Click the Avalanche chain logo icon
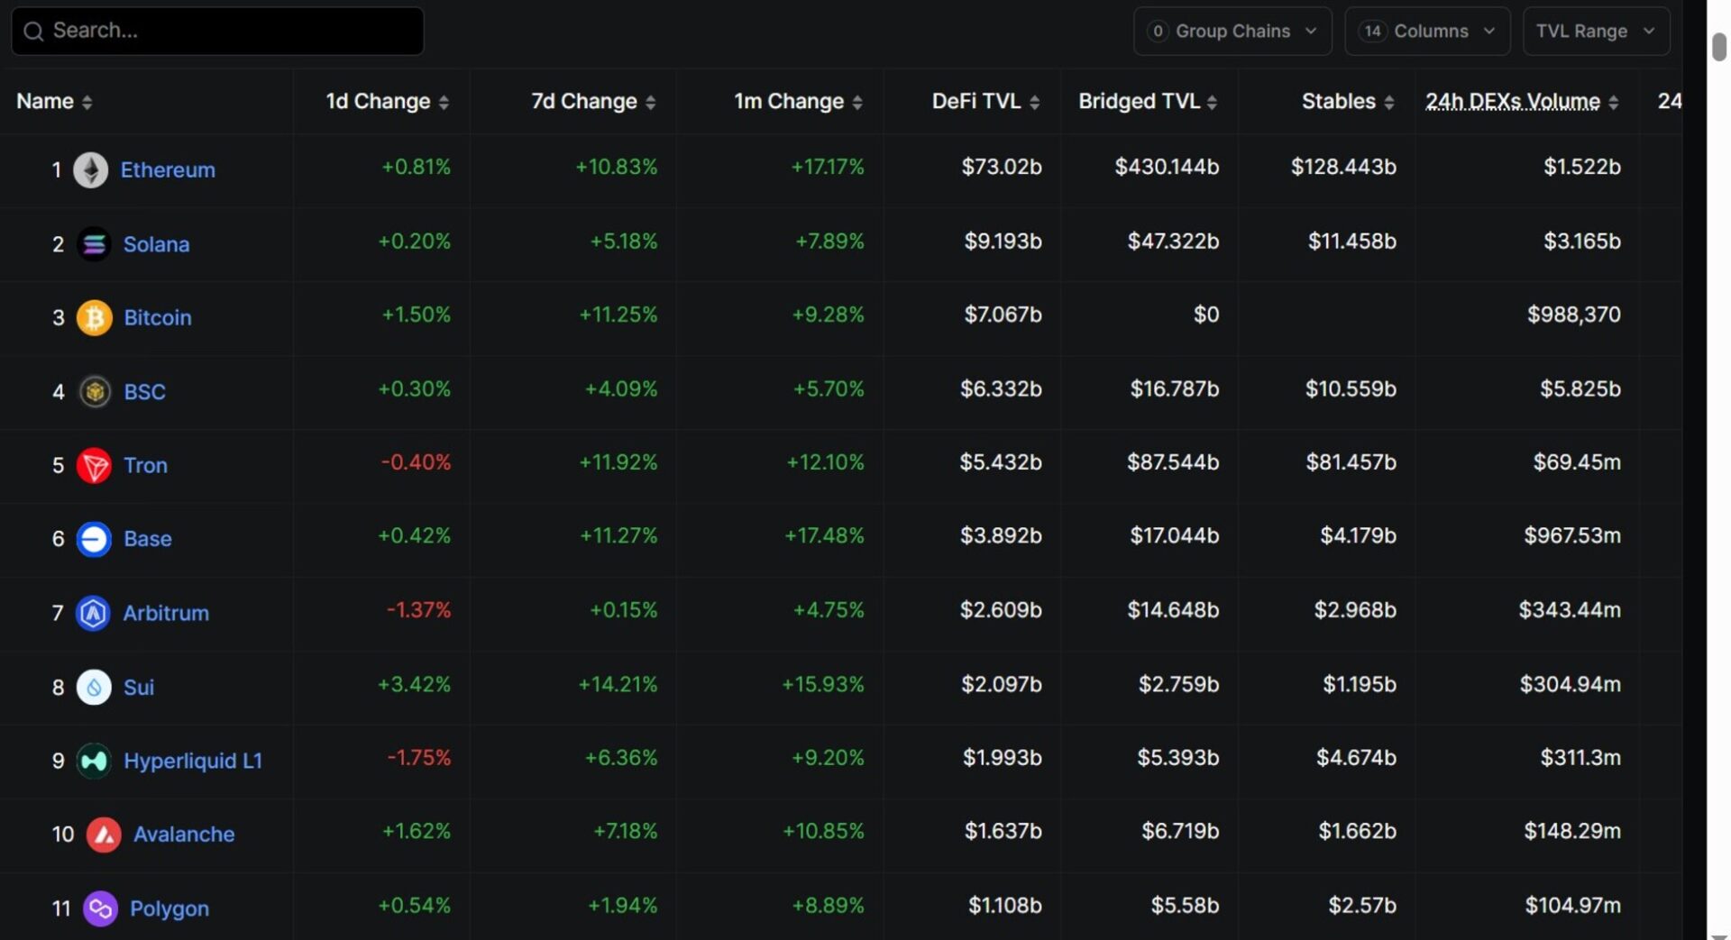The height and width of the screenshot is (940, 1731). (x=104, y=835)
